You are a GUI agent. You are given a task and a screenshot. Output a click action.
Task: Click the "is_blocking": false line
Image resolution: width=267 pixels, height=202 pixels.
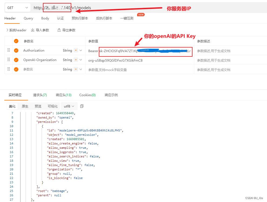65,178
